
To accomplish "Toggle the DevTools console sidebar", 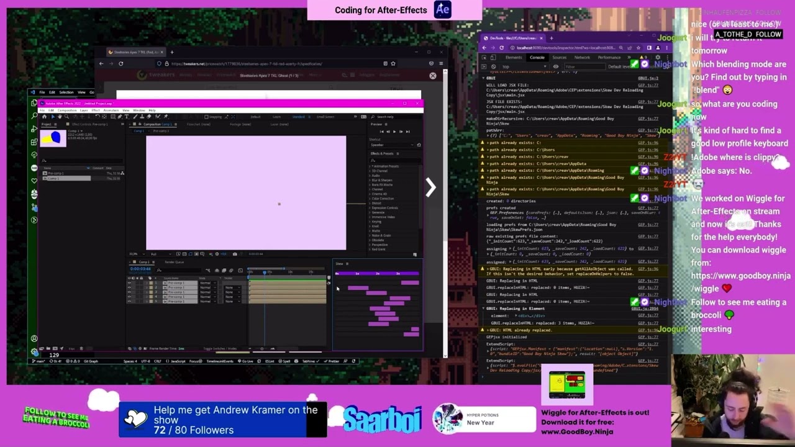I will coord(484,66).
